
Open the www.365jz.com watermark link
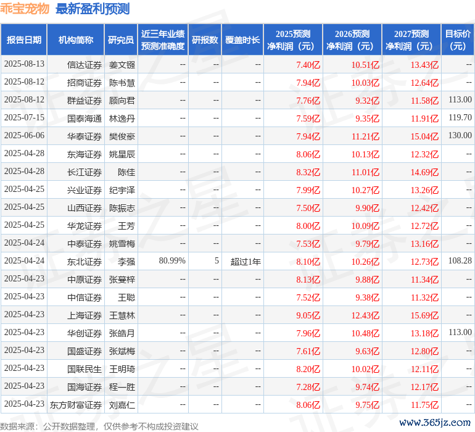point(435,422)
